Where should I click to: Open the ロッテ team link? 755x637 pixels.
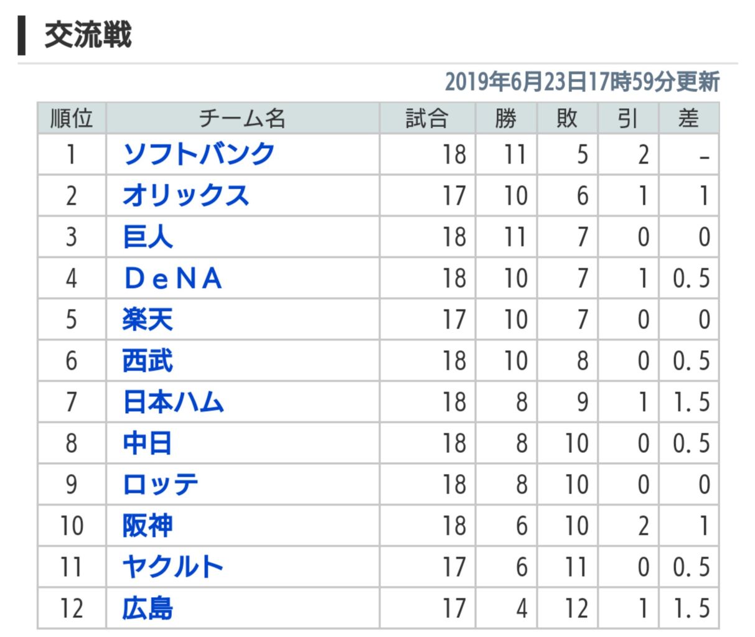(x=161, y=485)
